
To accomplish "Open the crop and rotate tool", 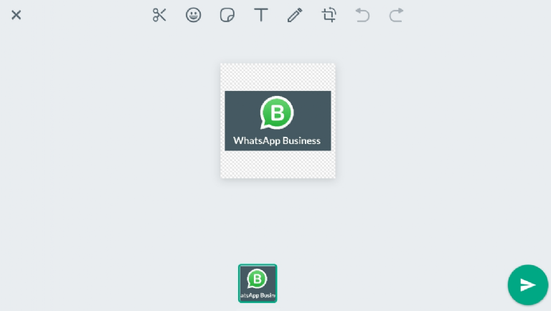I will coord(329,15).
